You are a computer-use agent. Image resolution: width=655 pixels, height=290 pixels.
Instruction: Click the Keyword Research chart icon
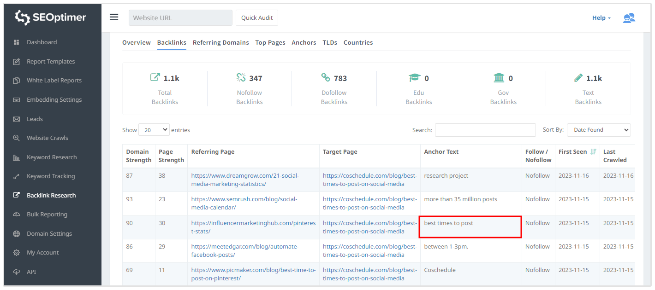pos(17,157)
